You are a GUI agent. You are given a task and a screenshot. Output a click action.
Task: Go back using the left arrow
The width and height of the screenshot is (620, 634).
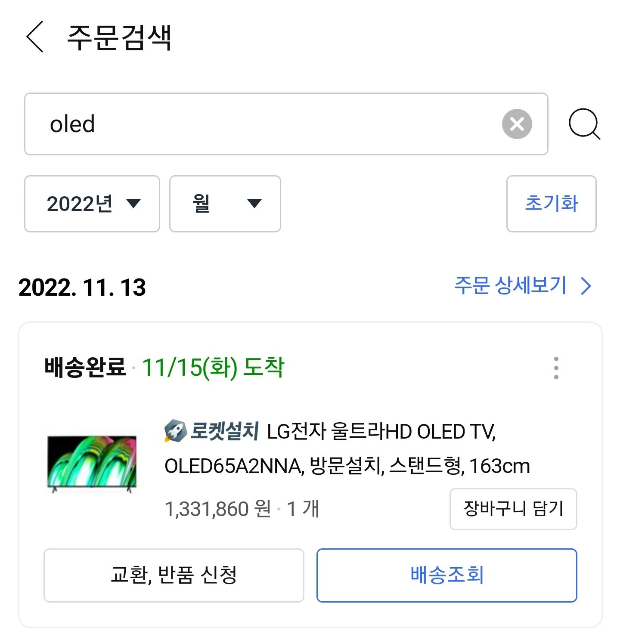(x=35, y=37)
